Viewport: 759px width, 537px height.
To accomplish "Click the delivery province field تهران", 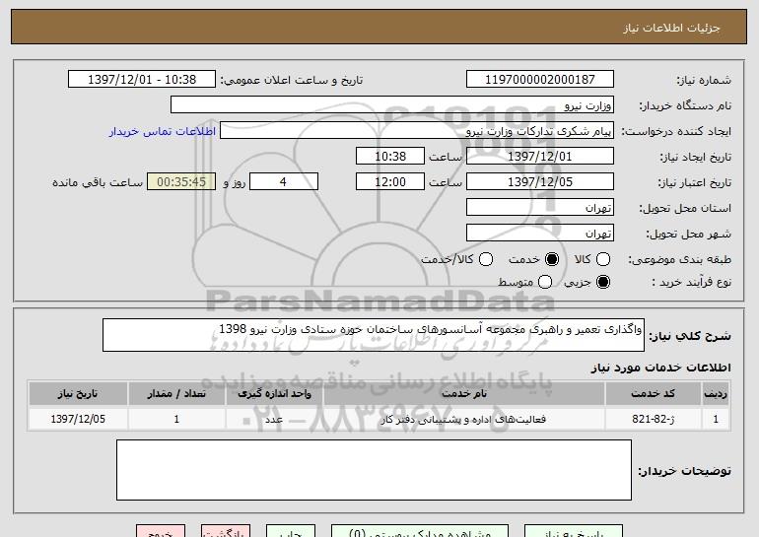I will pyautogui.click(x=540, y=208).
